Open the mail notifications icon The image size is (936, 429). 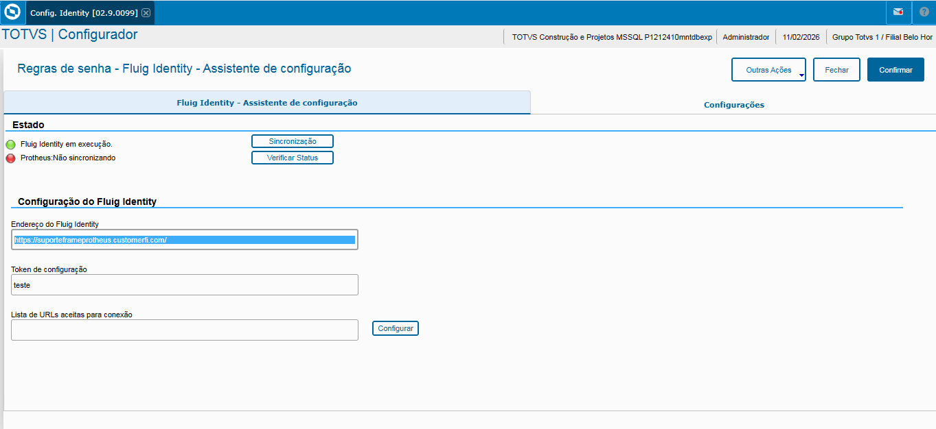[x=898, y=12]
